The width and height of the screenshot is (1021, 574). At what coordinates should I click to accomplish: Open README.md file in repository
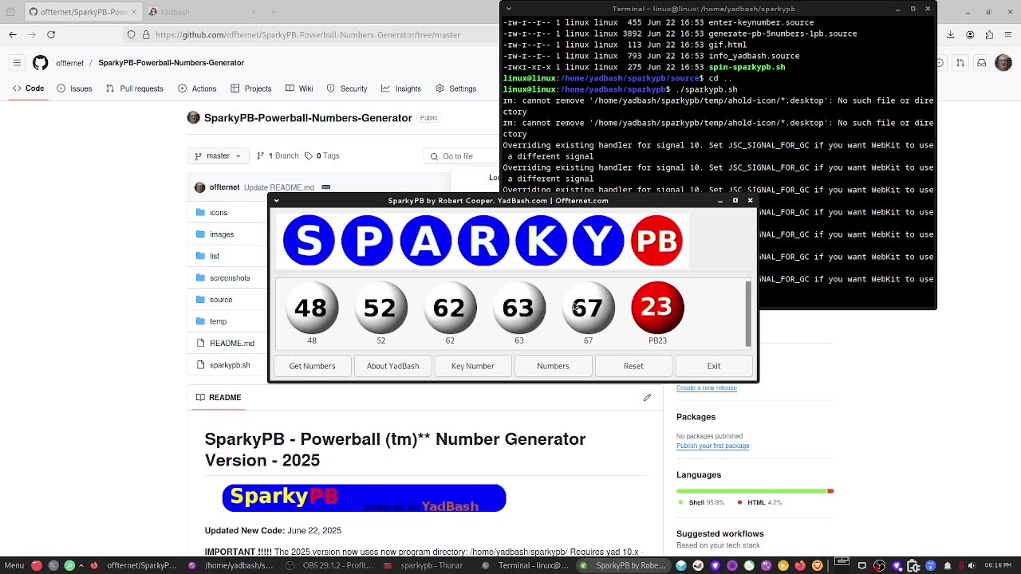click(x=232, y=344)
